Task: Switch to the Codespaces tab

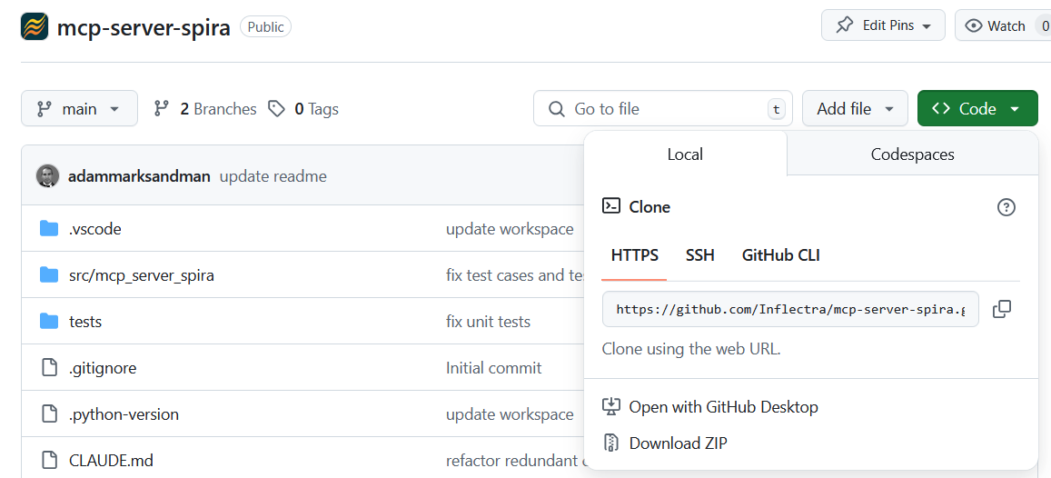Action: point(912,154)
